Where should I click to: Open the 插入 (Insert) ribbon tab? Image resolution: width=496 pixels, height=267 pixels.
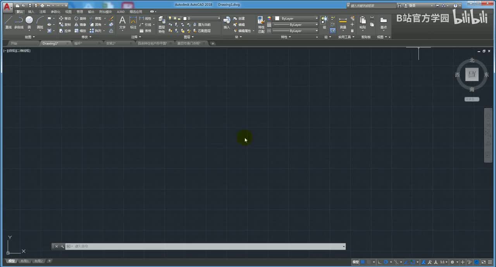tap(31, 12)
